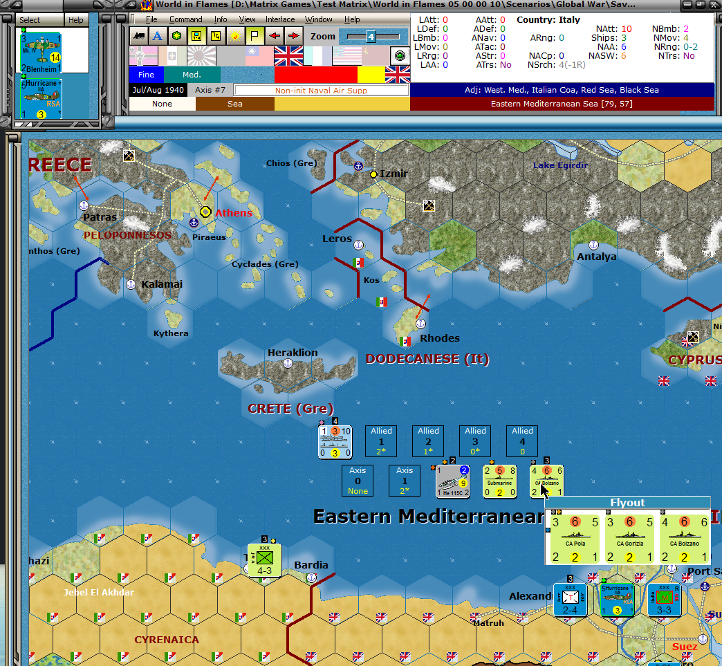Click the Athens capital city marker
The width and height of the screenshot is (722, 666).
(205, 212)
